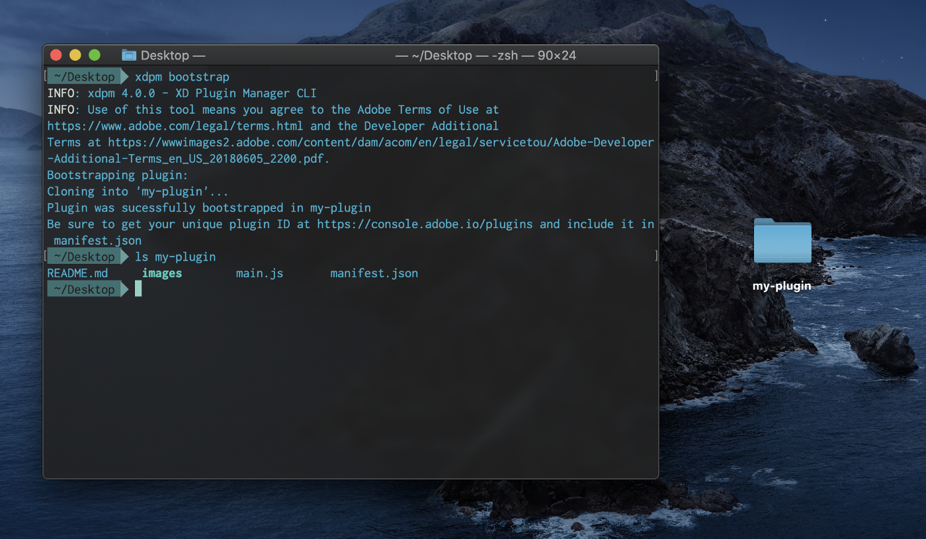926x539 pixels.
Task: Select the images directory in the listing
Action: coord(162,272)
